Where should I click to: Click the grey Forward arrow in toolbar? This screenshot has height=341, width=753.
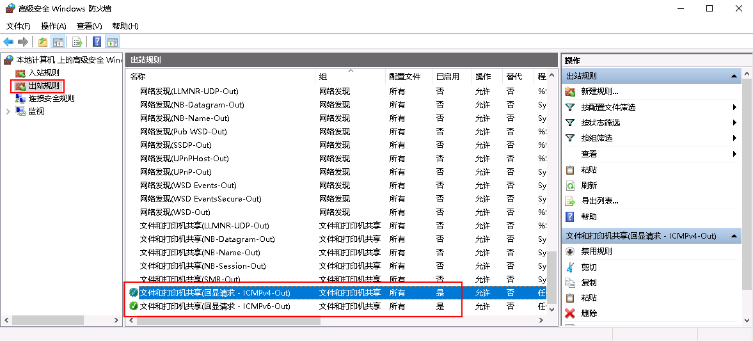coord(22,42)
